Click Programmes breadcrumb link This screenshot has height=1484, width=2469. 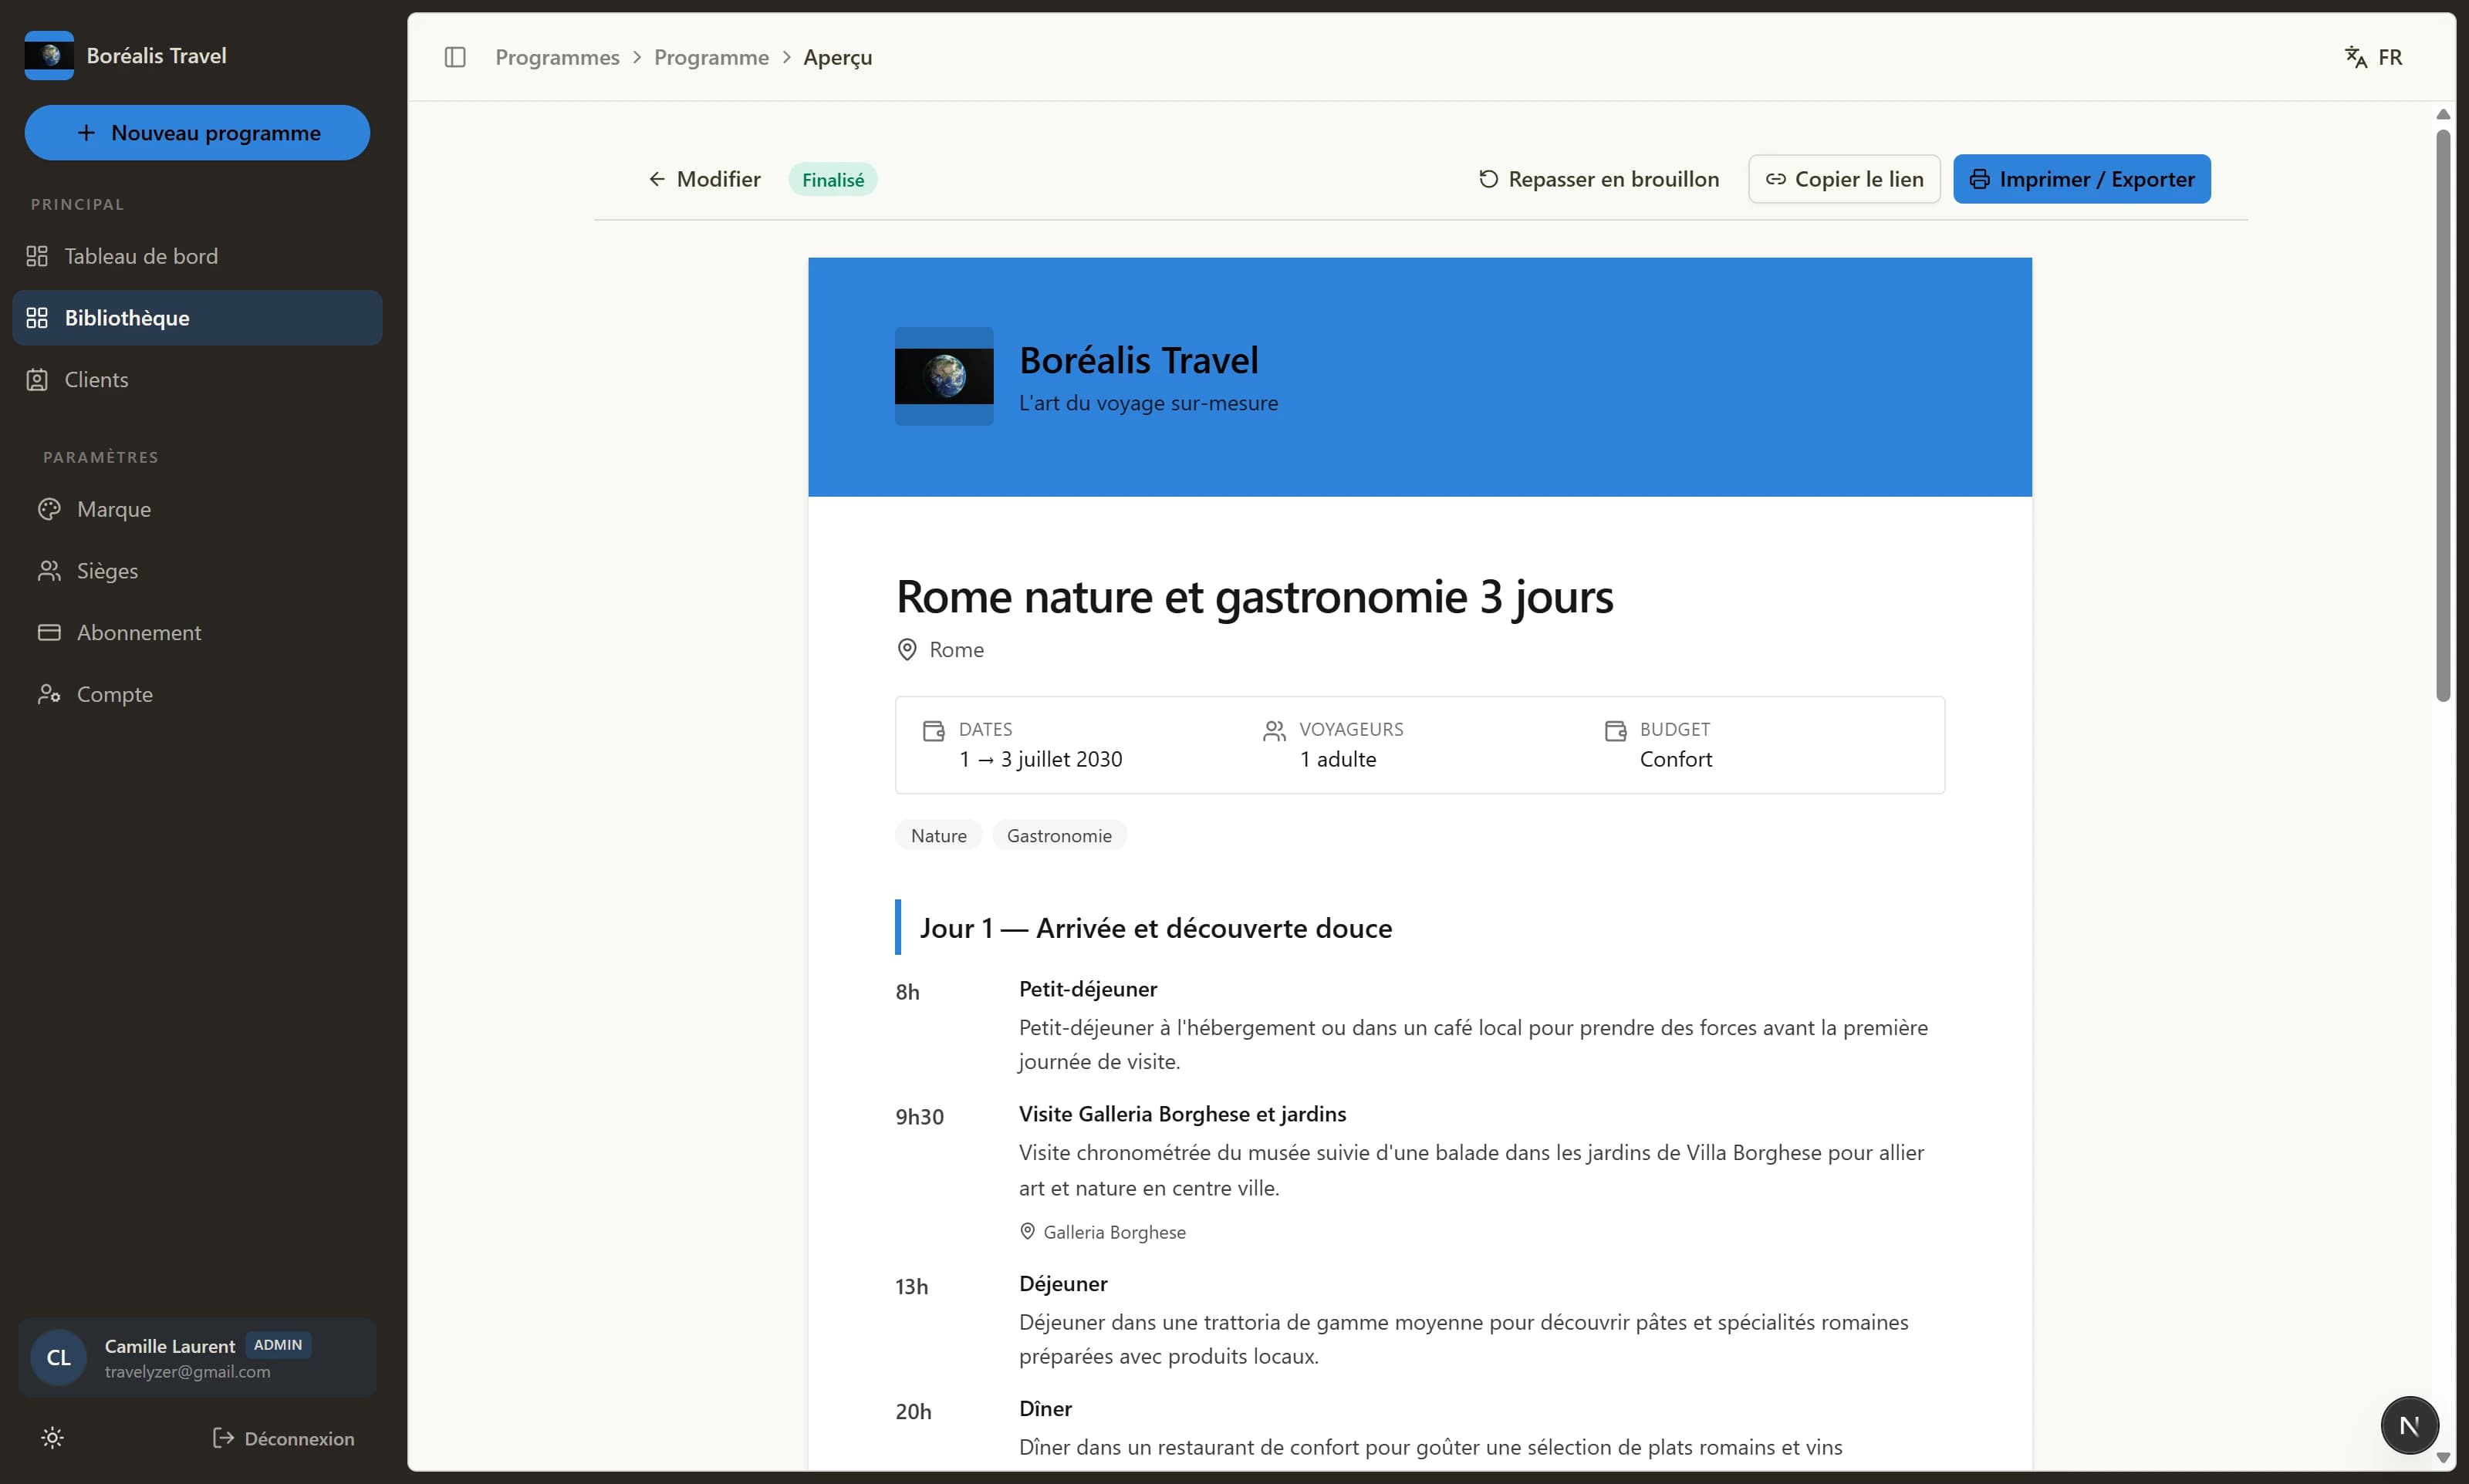558,57
